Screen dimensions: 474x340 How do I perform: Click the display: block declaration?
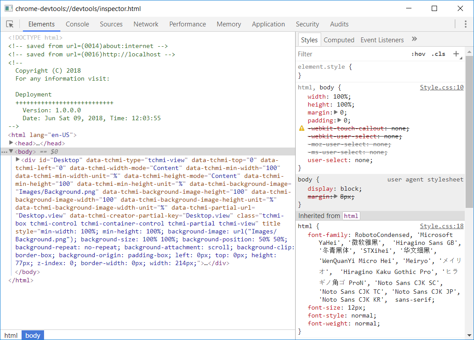pos(335,189)
